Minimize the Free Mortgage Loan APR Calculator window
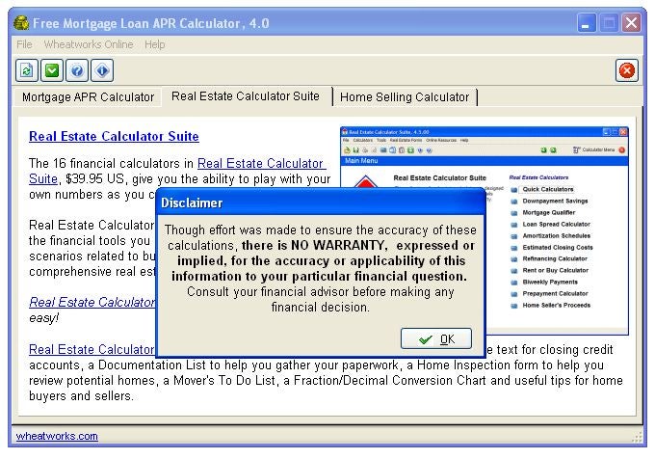 coord(587,22)
